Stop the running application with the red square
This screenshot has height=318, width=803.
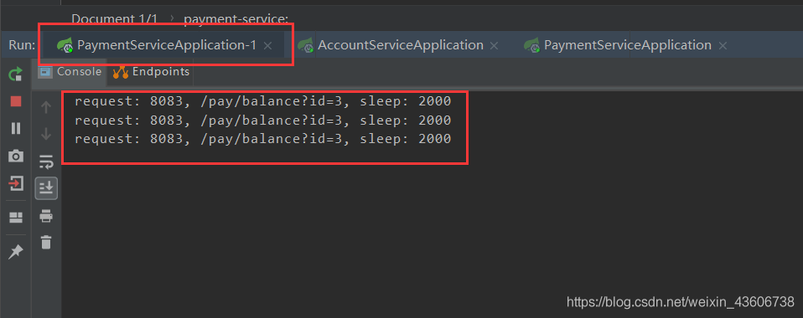pyautogui.click(x=16, y=101)
